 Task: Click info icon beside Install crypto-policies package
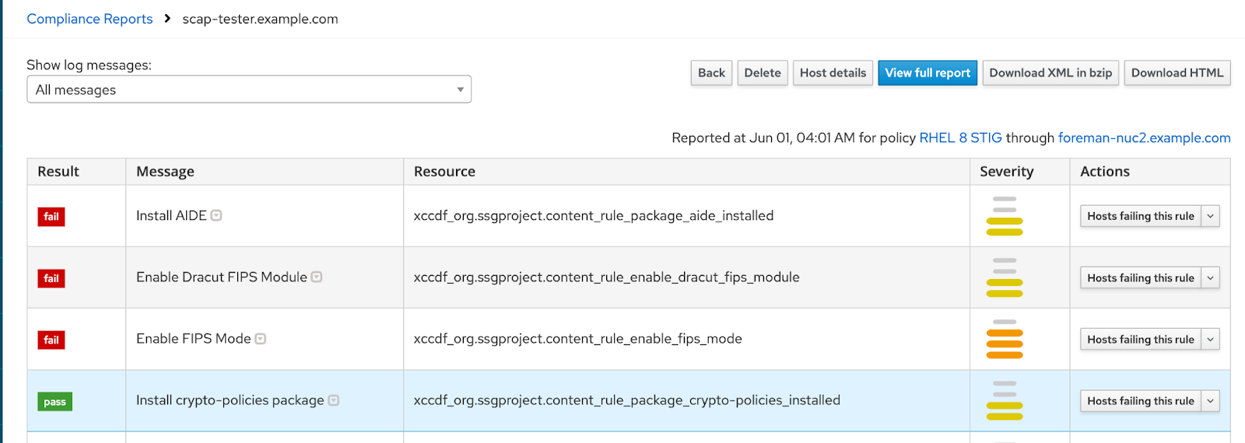(334, 400)
